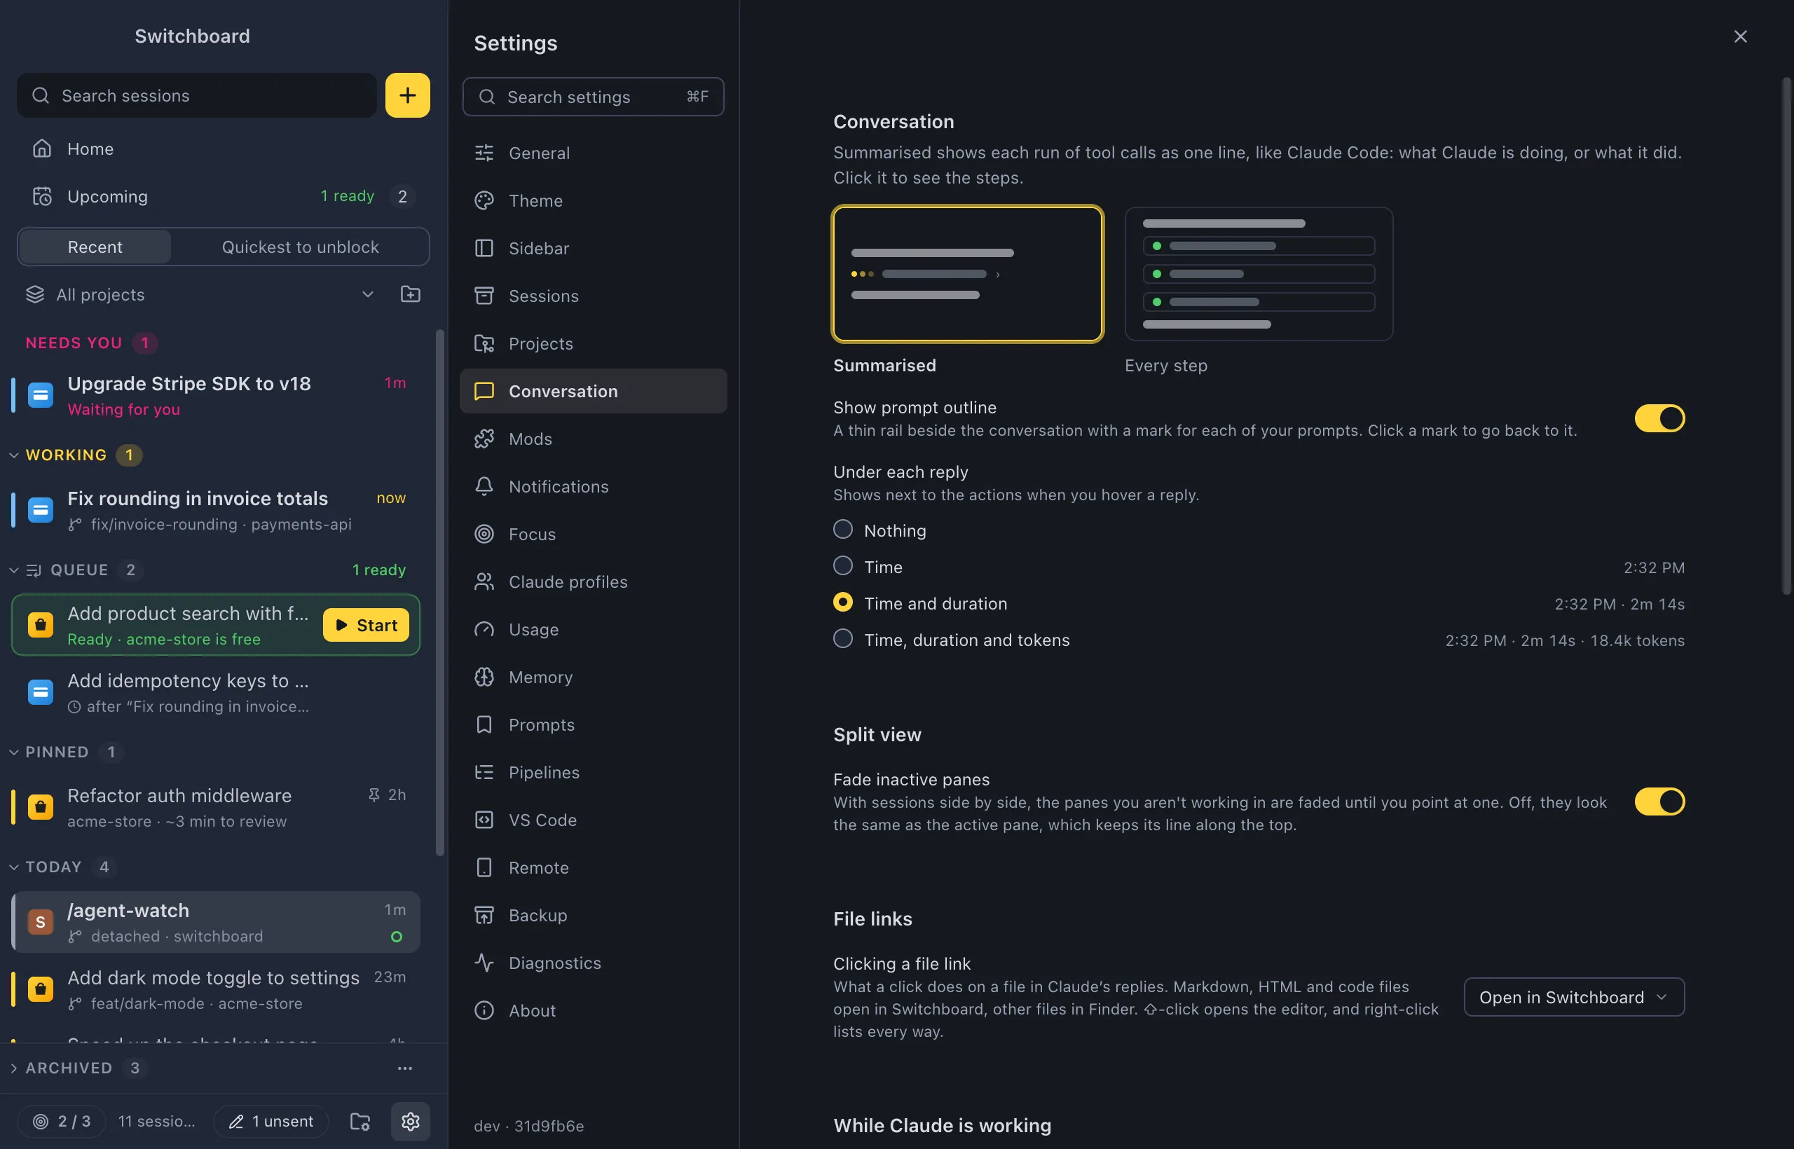Screen dimensions: 1794x1149
Task: Click the Mods puzzle piece icon
Action: pos(484,439)
